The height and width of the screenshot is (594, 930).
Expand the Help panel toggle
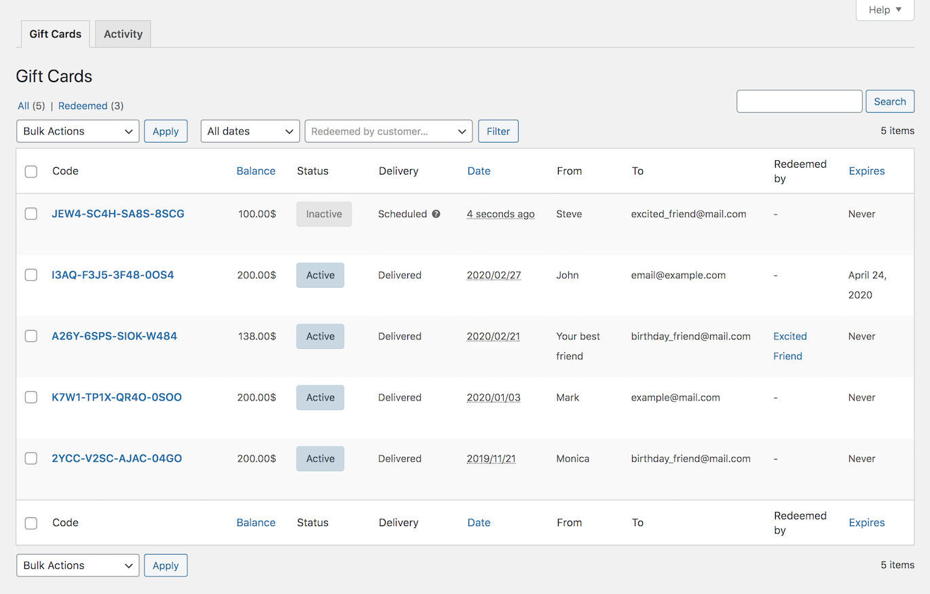click(885, 10)
